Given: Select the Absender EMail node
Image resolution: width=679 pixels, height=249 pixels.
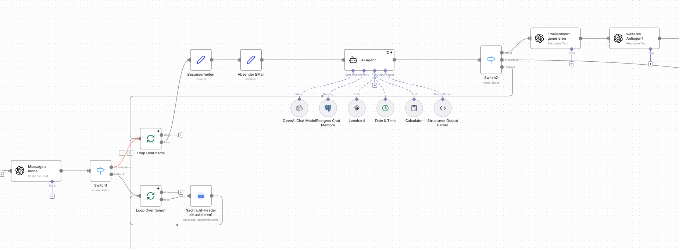Looking at the screenshot, I should (x=251, y=60).
